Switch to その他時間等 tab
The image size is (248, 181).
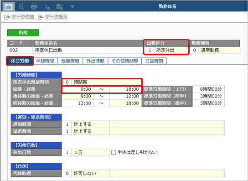point(124,61)
